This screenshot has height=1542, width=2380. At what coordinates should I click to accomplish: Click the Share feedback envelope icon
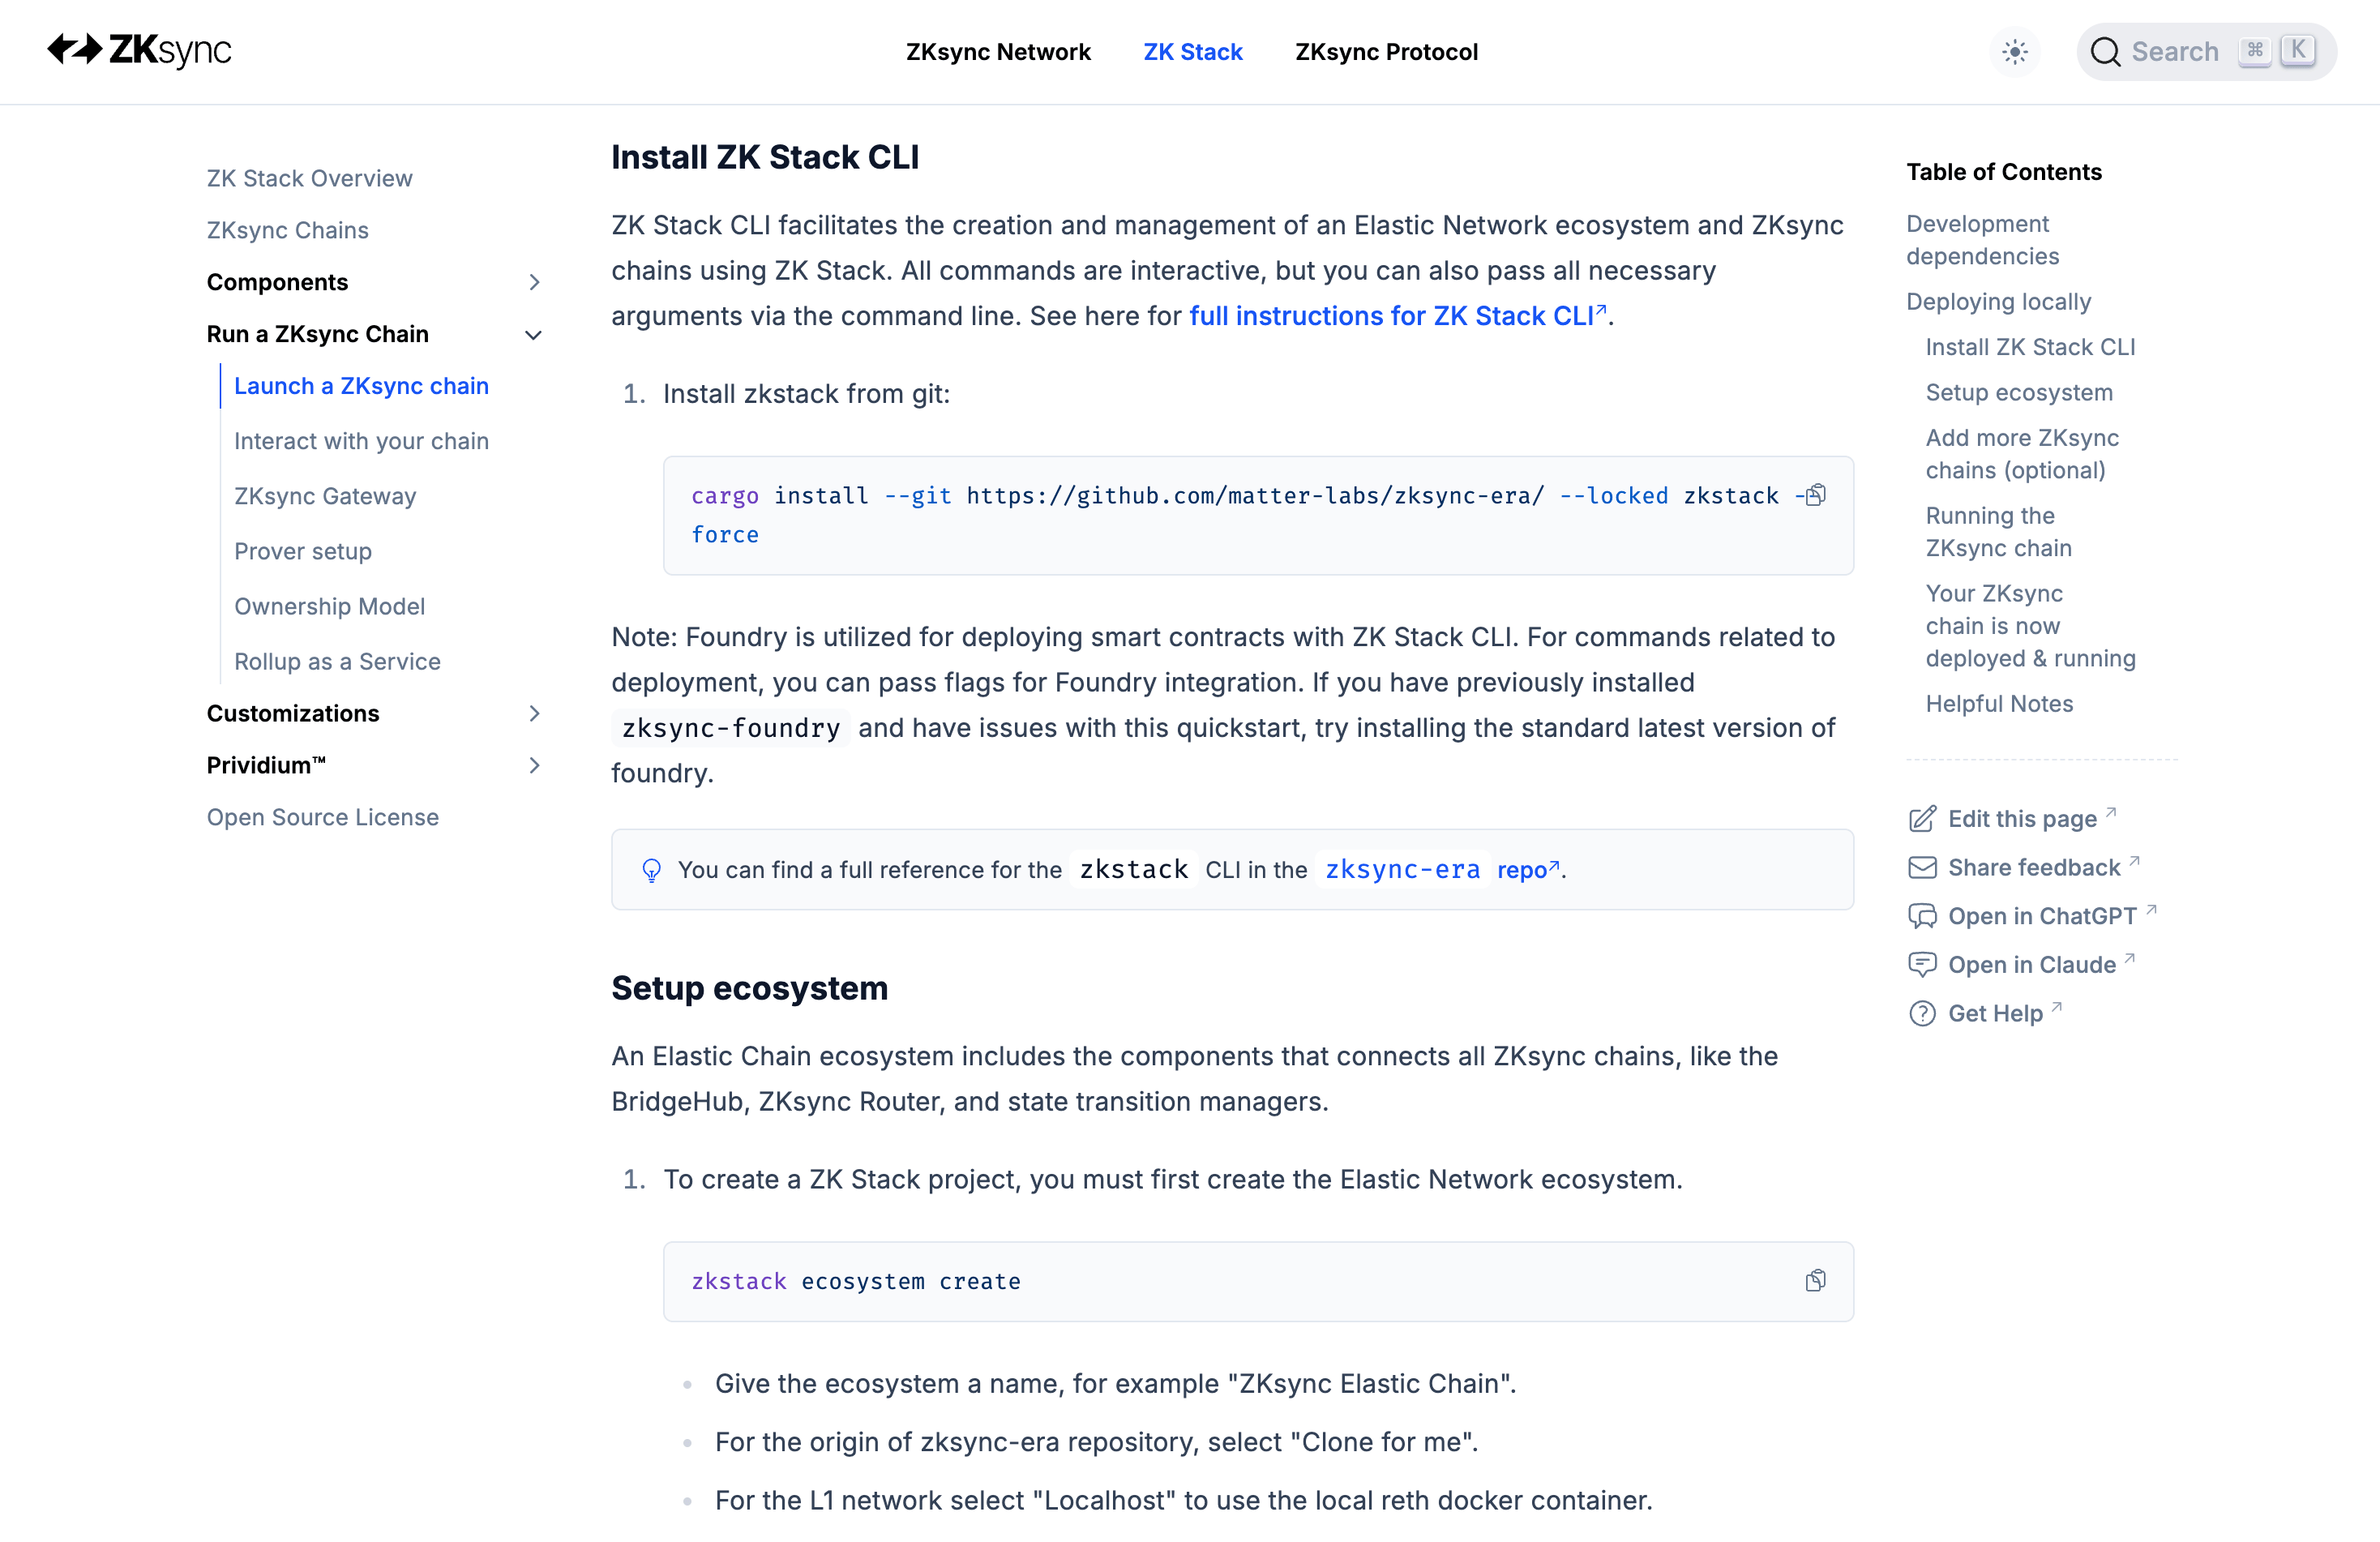click(x=1922, y=868)
